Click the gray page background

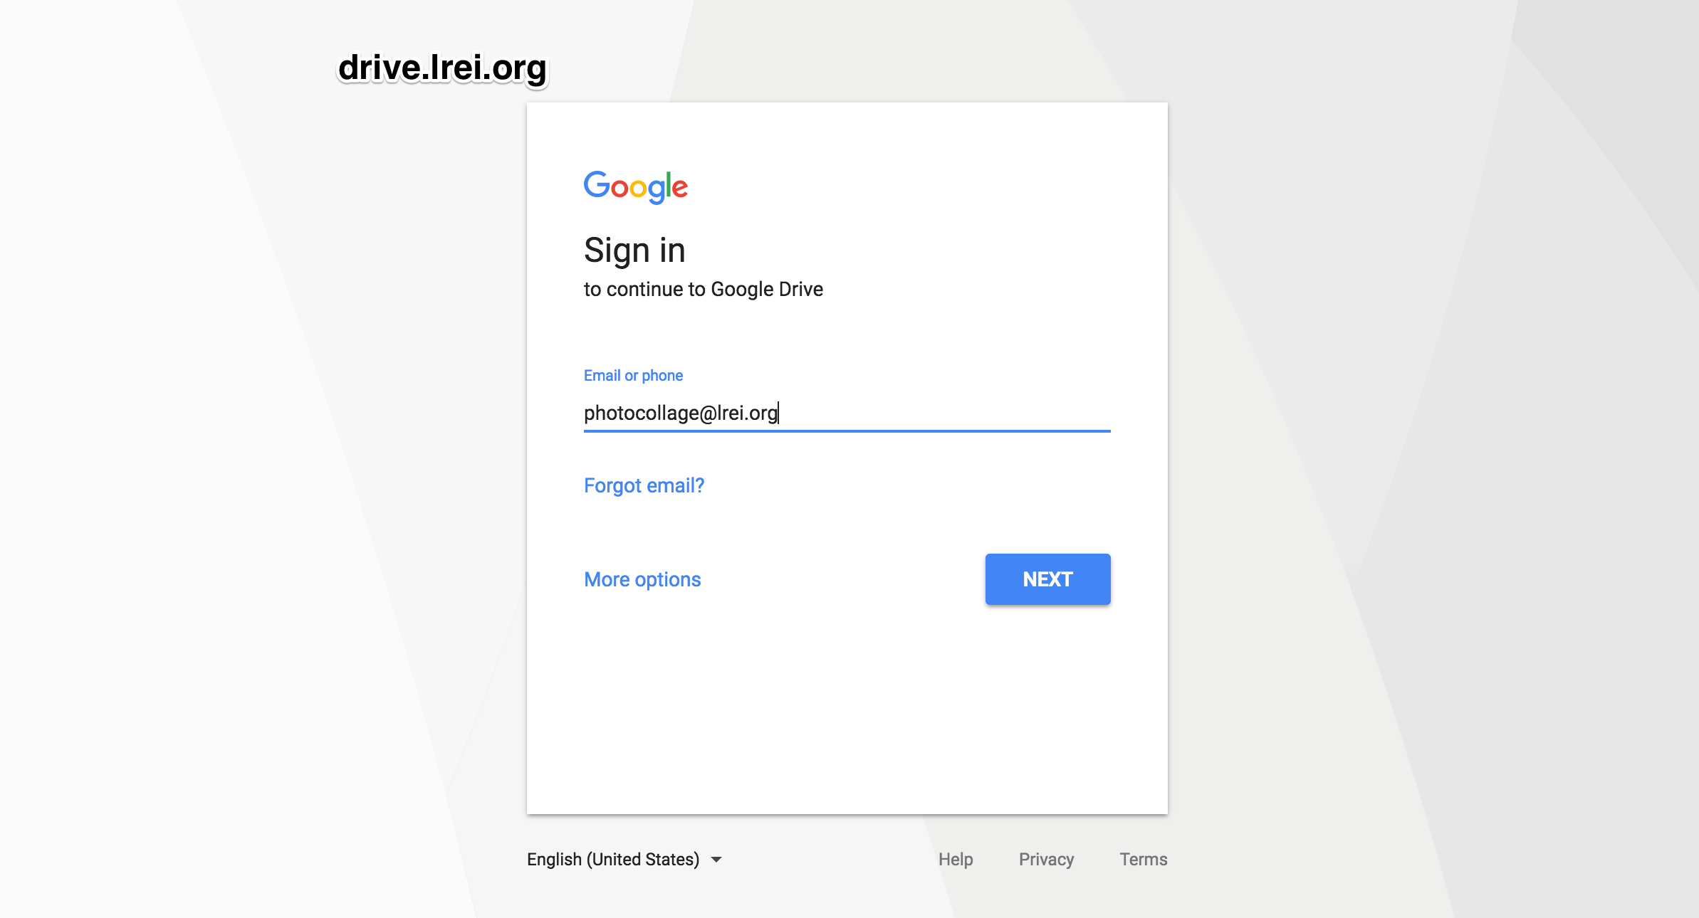point(1424,427)
